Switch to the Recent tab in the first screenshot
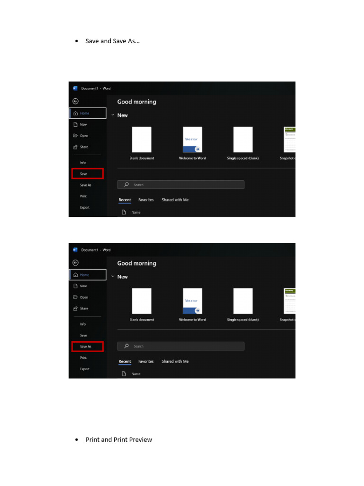This screenshot has width=364, height=486. [125, 200]
